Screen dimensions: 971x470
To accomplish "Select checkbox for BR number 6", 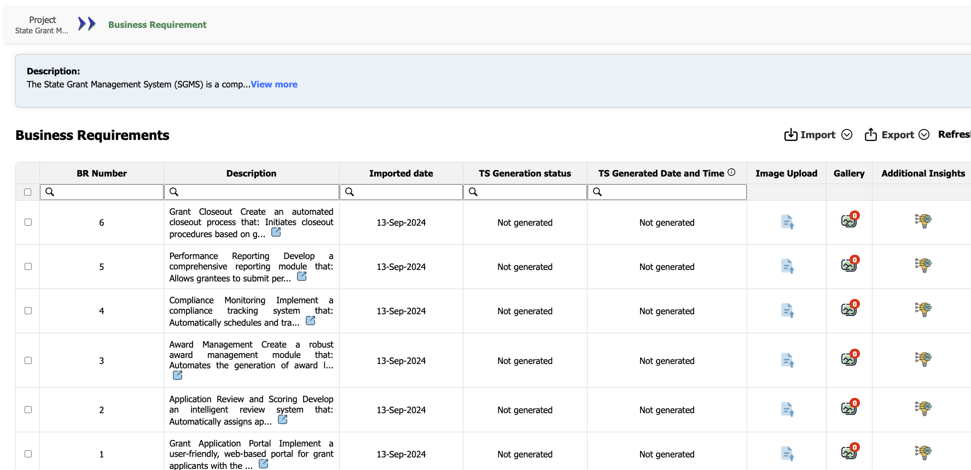I will pos(28,222).
